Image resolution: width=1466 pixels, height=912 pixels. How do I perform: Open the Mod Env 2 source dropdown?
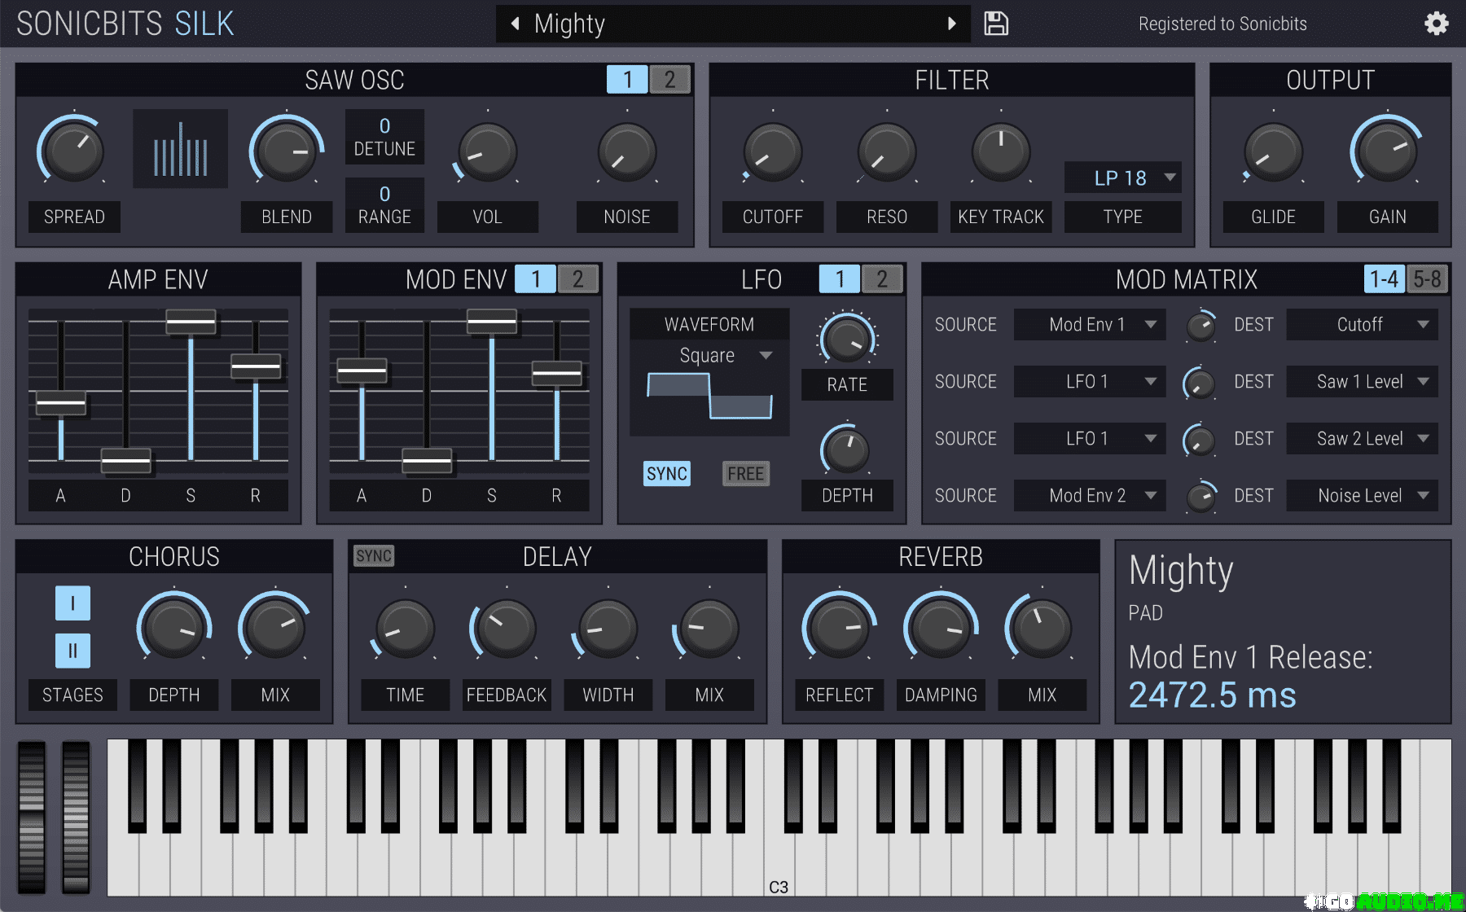pos(1089,495)
